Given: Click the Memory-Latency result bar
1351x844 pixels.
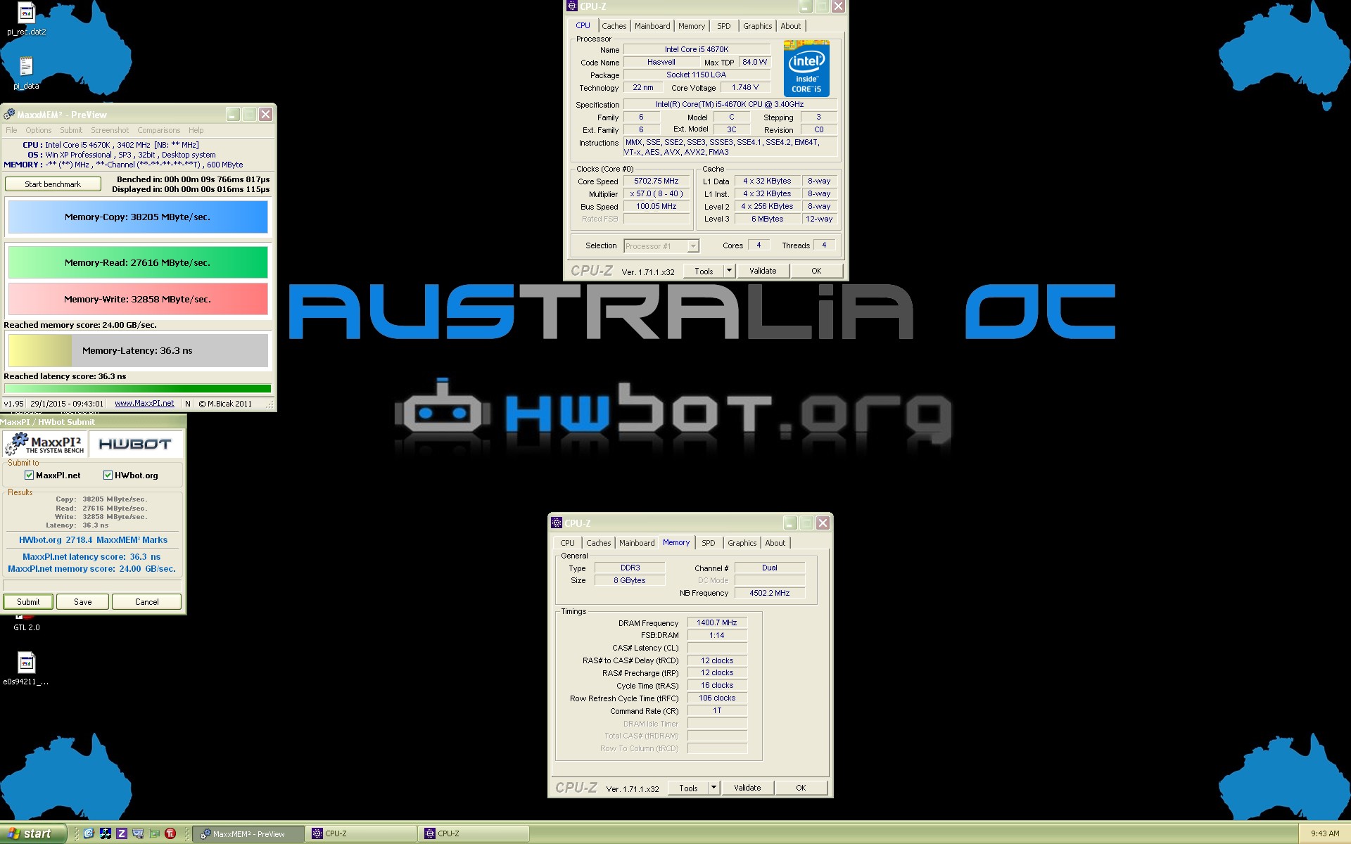Looking at the screenshot, I should [x=138, y=350].
